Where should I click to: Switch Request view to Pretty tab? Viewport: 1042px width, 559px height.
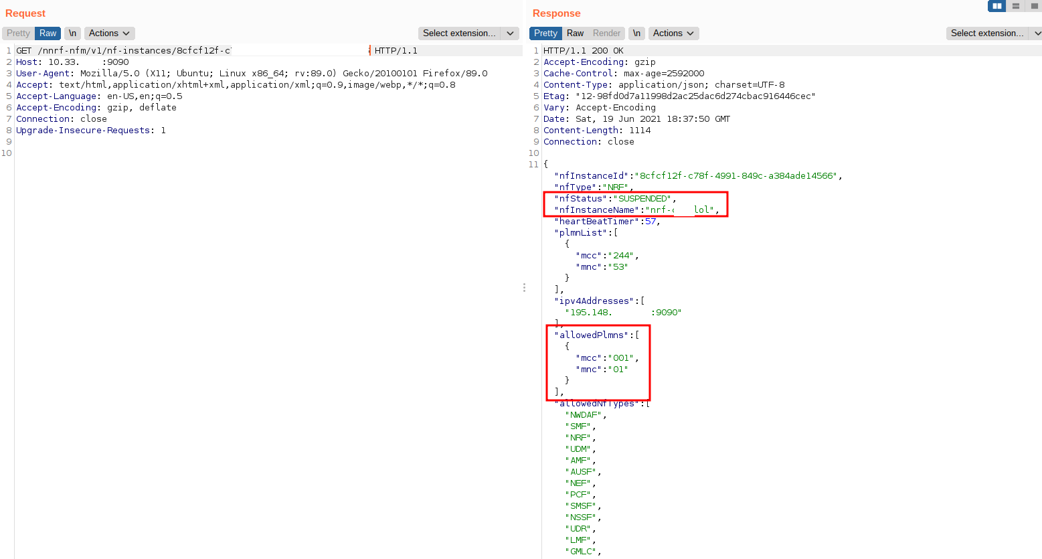tap(18, 33)
